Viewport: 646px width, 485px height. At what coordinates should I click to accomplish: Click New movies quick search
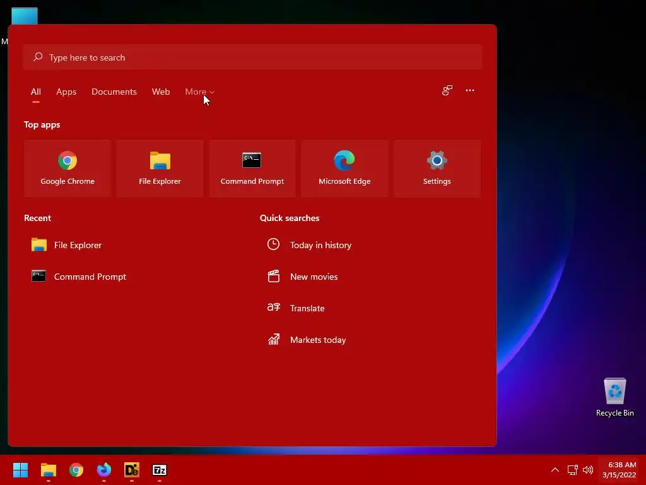pyautogui.click(x=302, y=277)
